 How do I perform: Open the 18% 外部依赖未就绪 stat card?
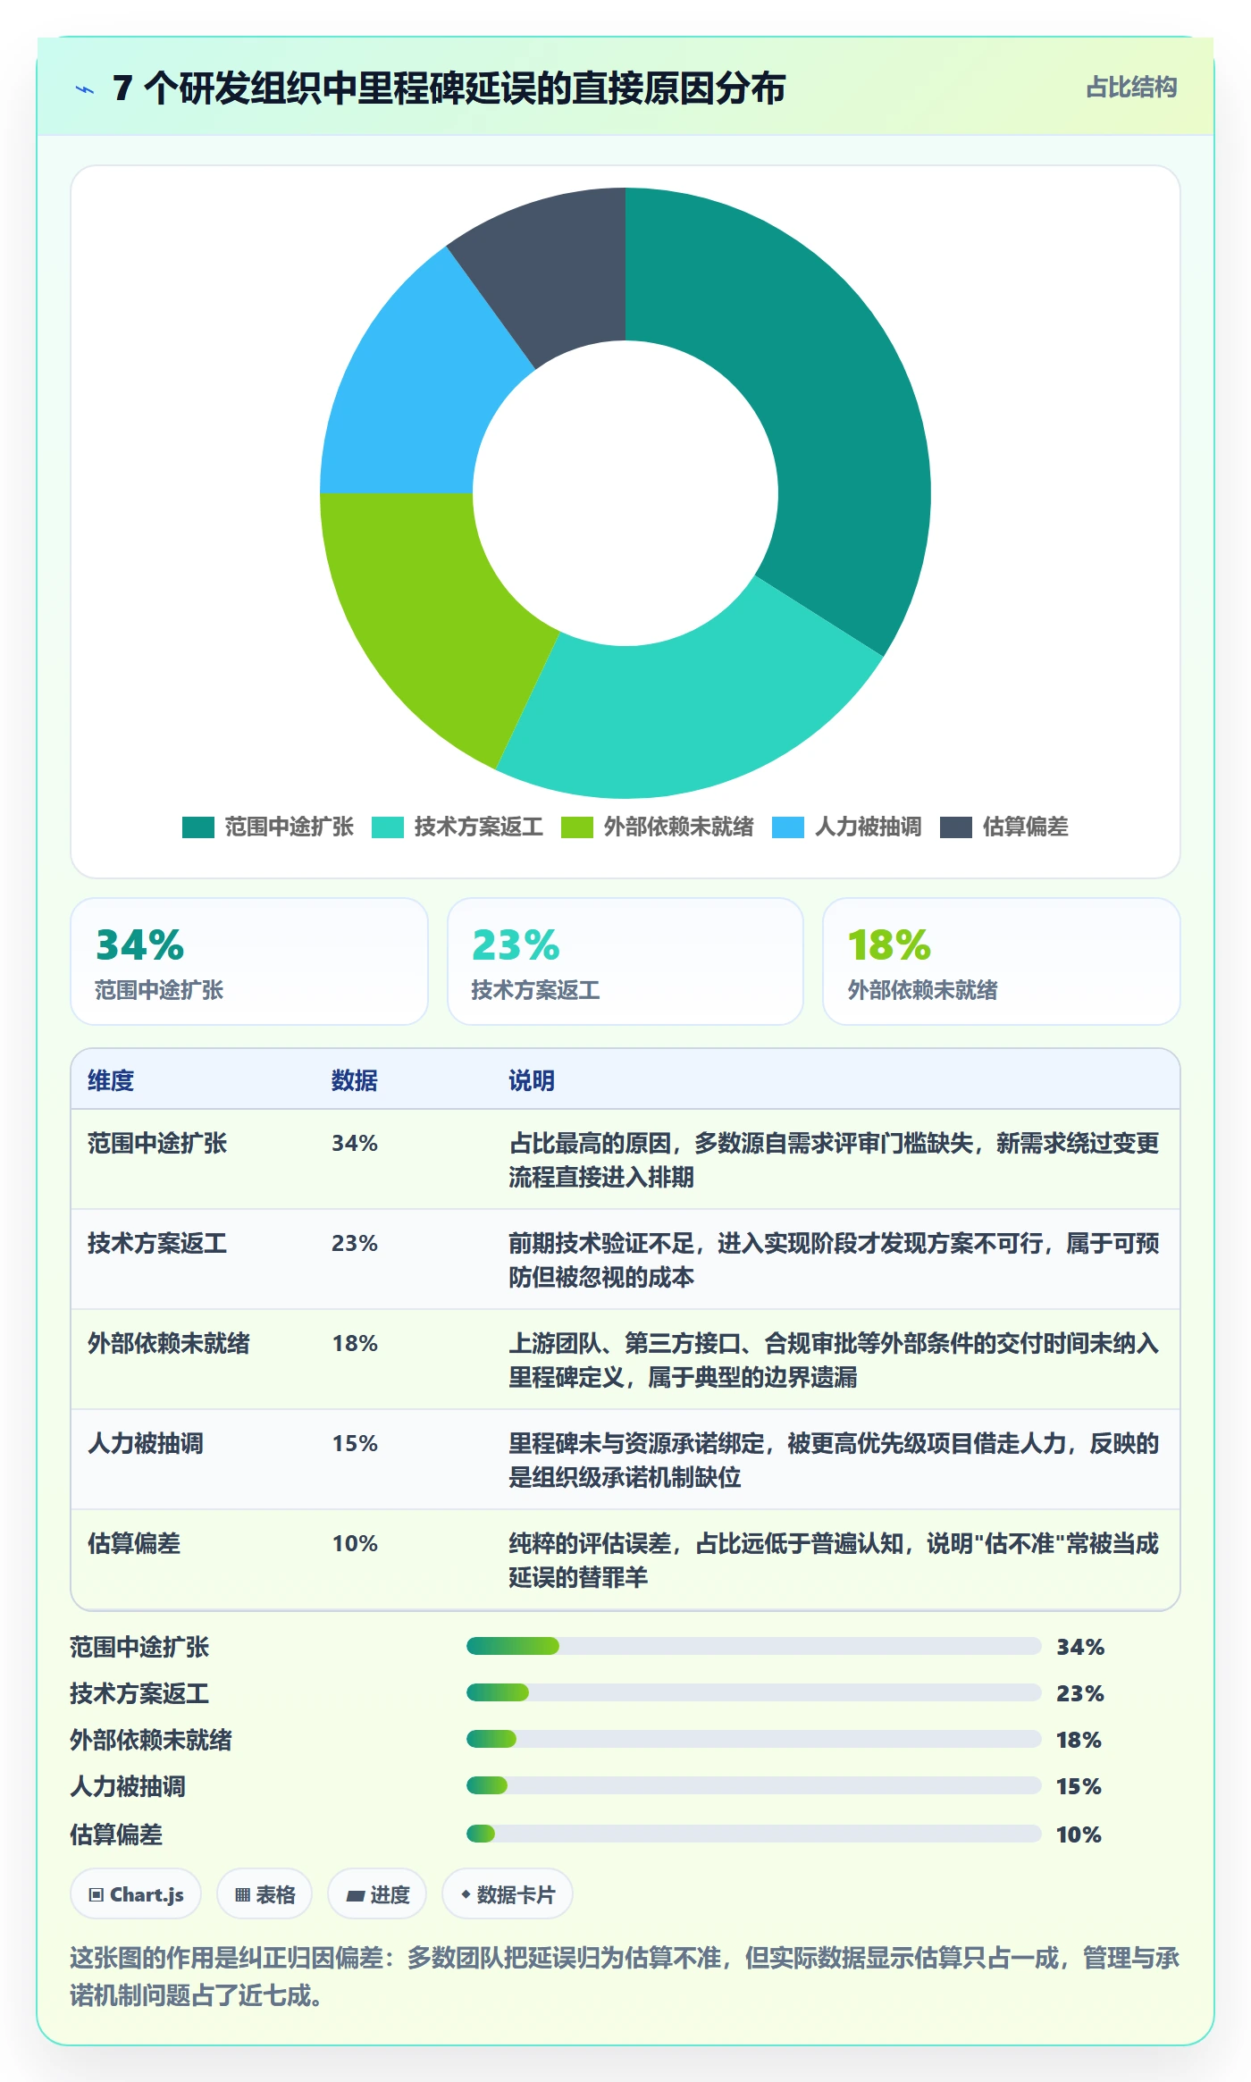coord(1002,961)
